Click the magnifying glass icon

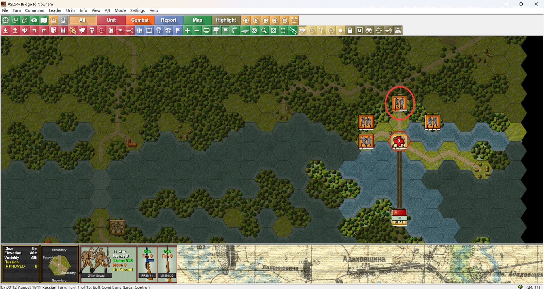pos(264,31)
